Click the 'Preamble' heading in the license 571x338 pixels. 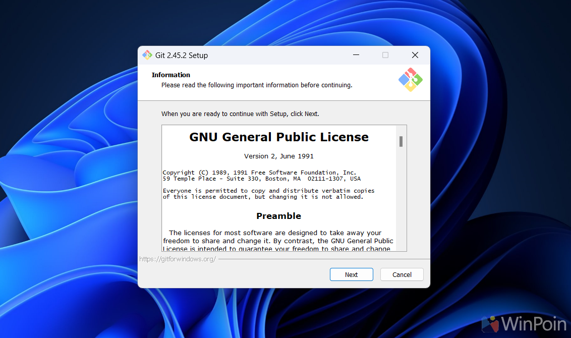click(x=278, y=216)
